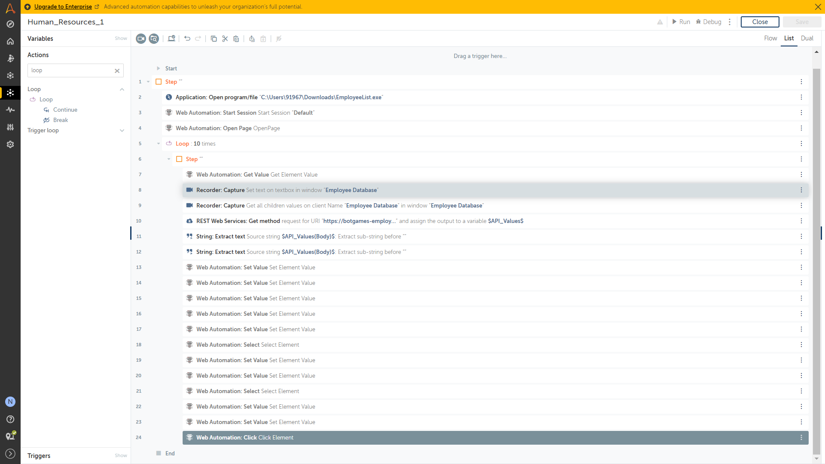Switch to the Dual view tab
This screenshot has height=464, width=825.
pyautogui.click(x=807, y=38)
